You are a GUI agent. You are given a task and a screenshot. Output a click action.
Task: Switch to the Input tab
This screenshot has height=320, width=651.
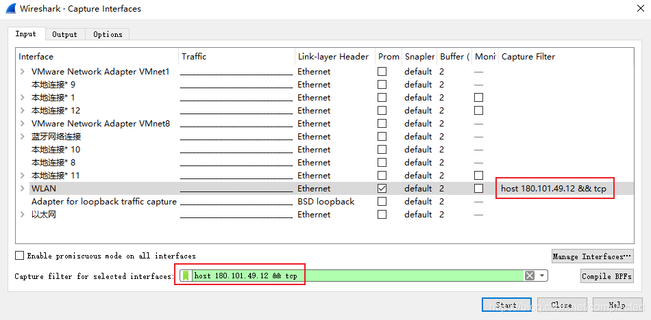26,34
